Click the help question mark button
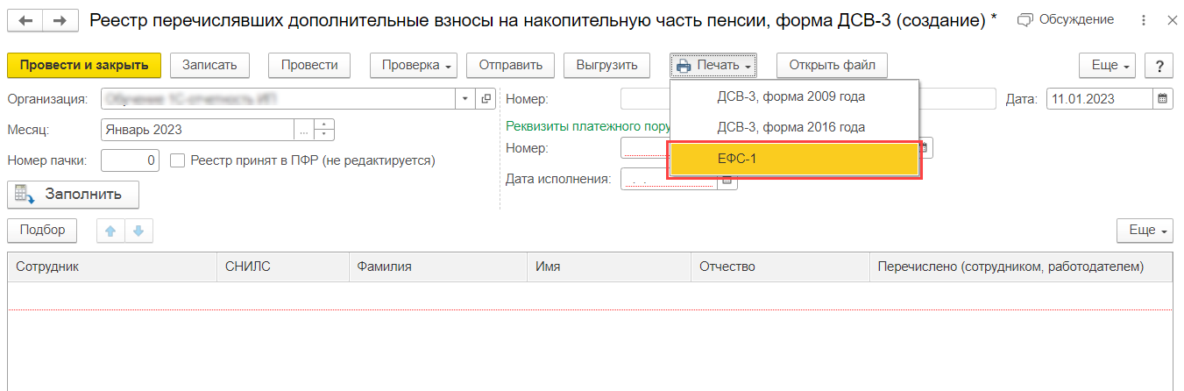Viewport: 1184px width, 391px height. pyautogui.click(x=1159, y=66)
